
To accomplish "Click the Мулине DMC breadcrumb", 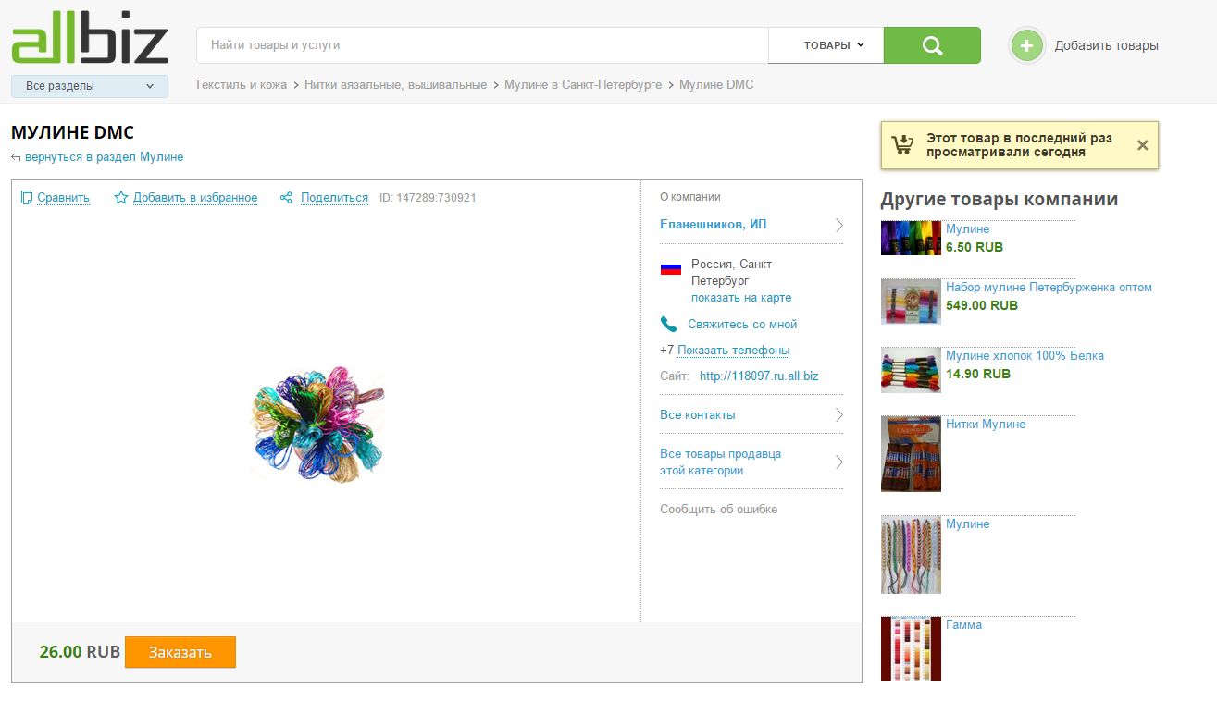I will click(x=716, y=84).
